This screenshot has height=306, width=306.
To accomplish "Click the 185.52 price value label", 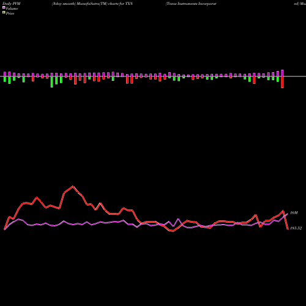I will [296, 228].
